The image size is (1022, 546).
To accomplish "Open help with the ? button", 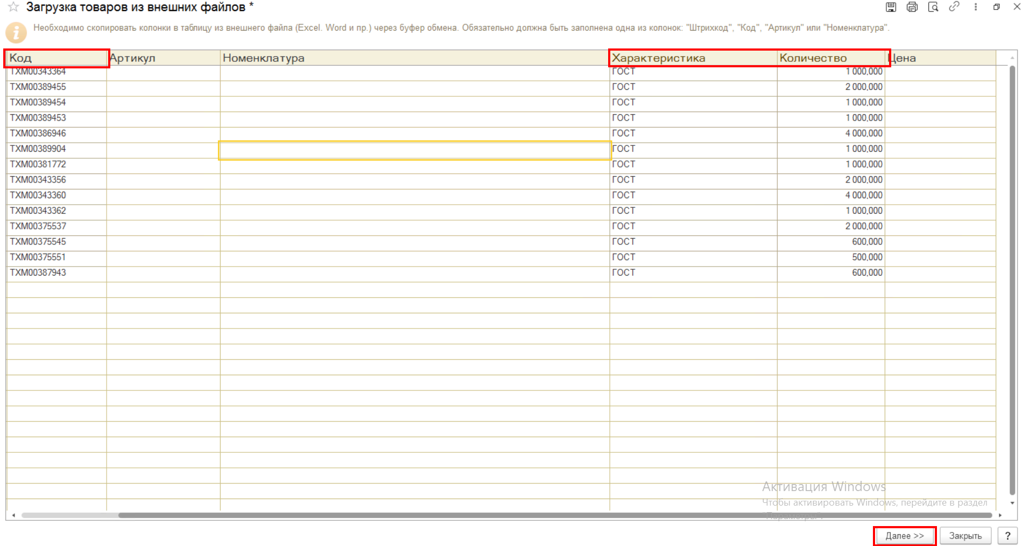I will (1007, 536).
